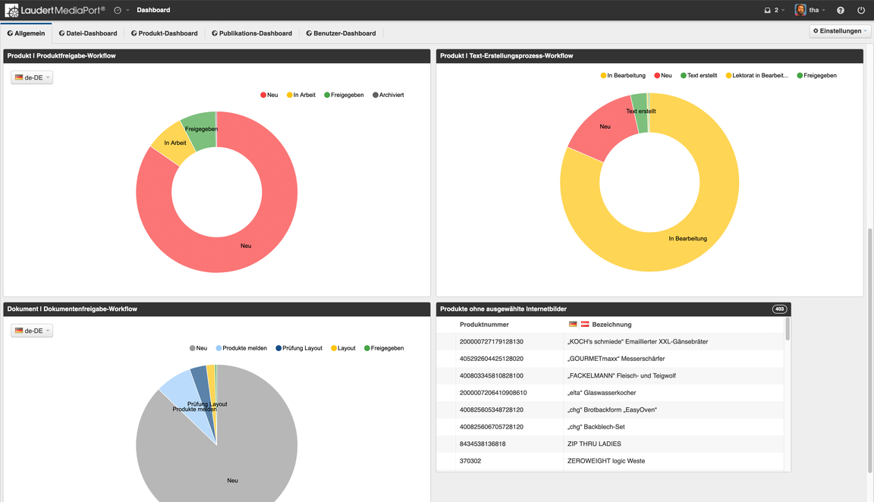Click the power logout icon
Screen dimensions: 874x502
tap(861, 11)
